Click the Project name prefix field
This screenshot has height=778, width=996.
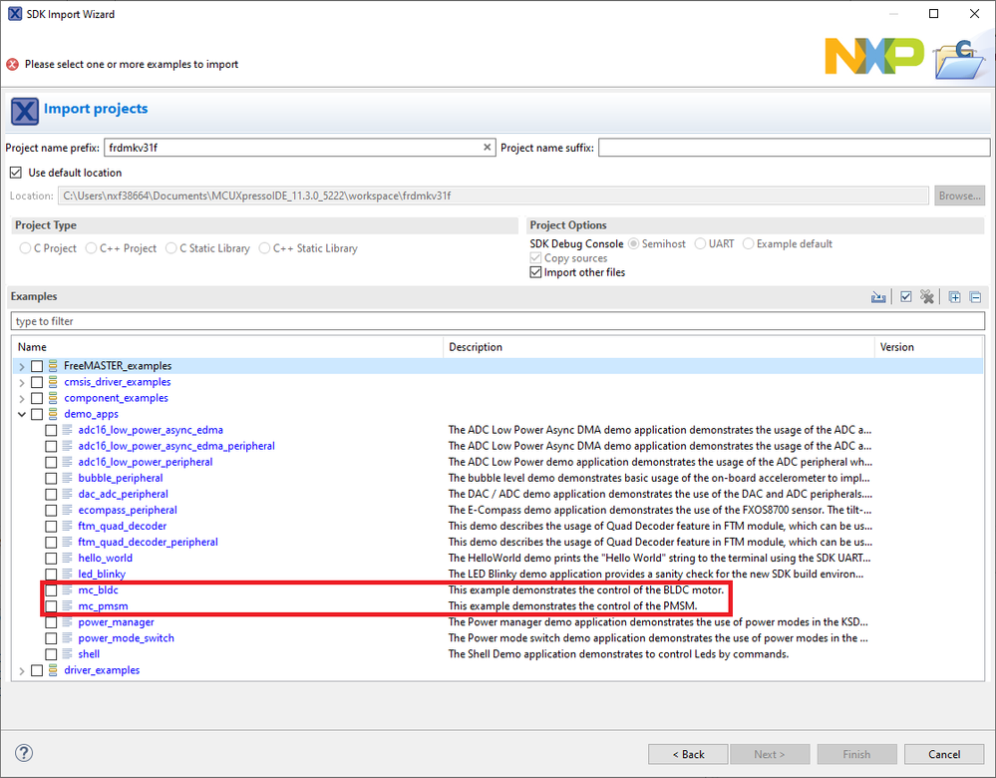point(299,148)
